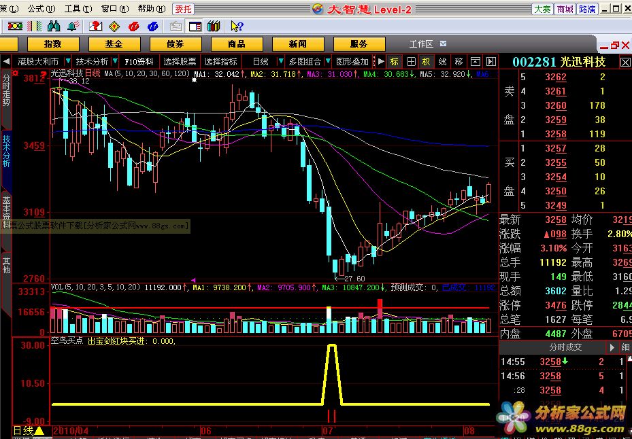This screenshot has width=632, height=439.
Task: Click the right play arrow on function bar
Action: coord(380,62)
